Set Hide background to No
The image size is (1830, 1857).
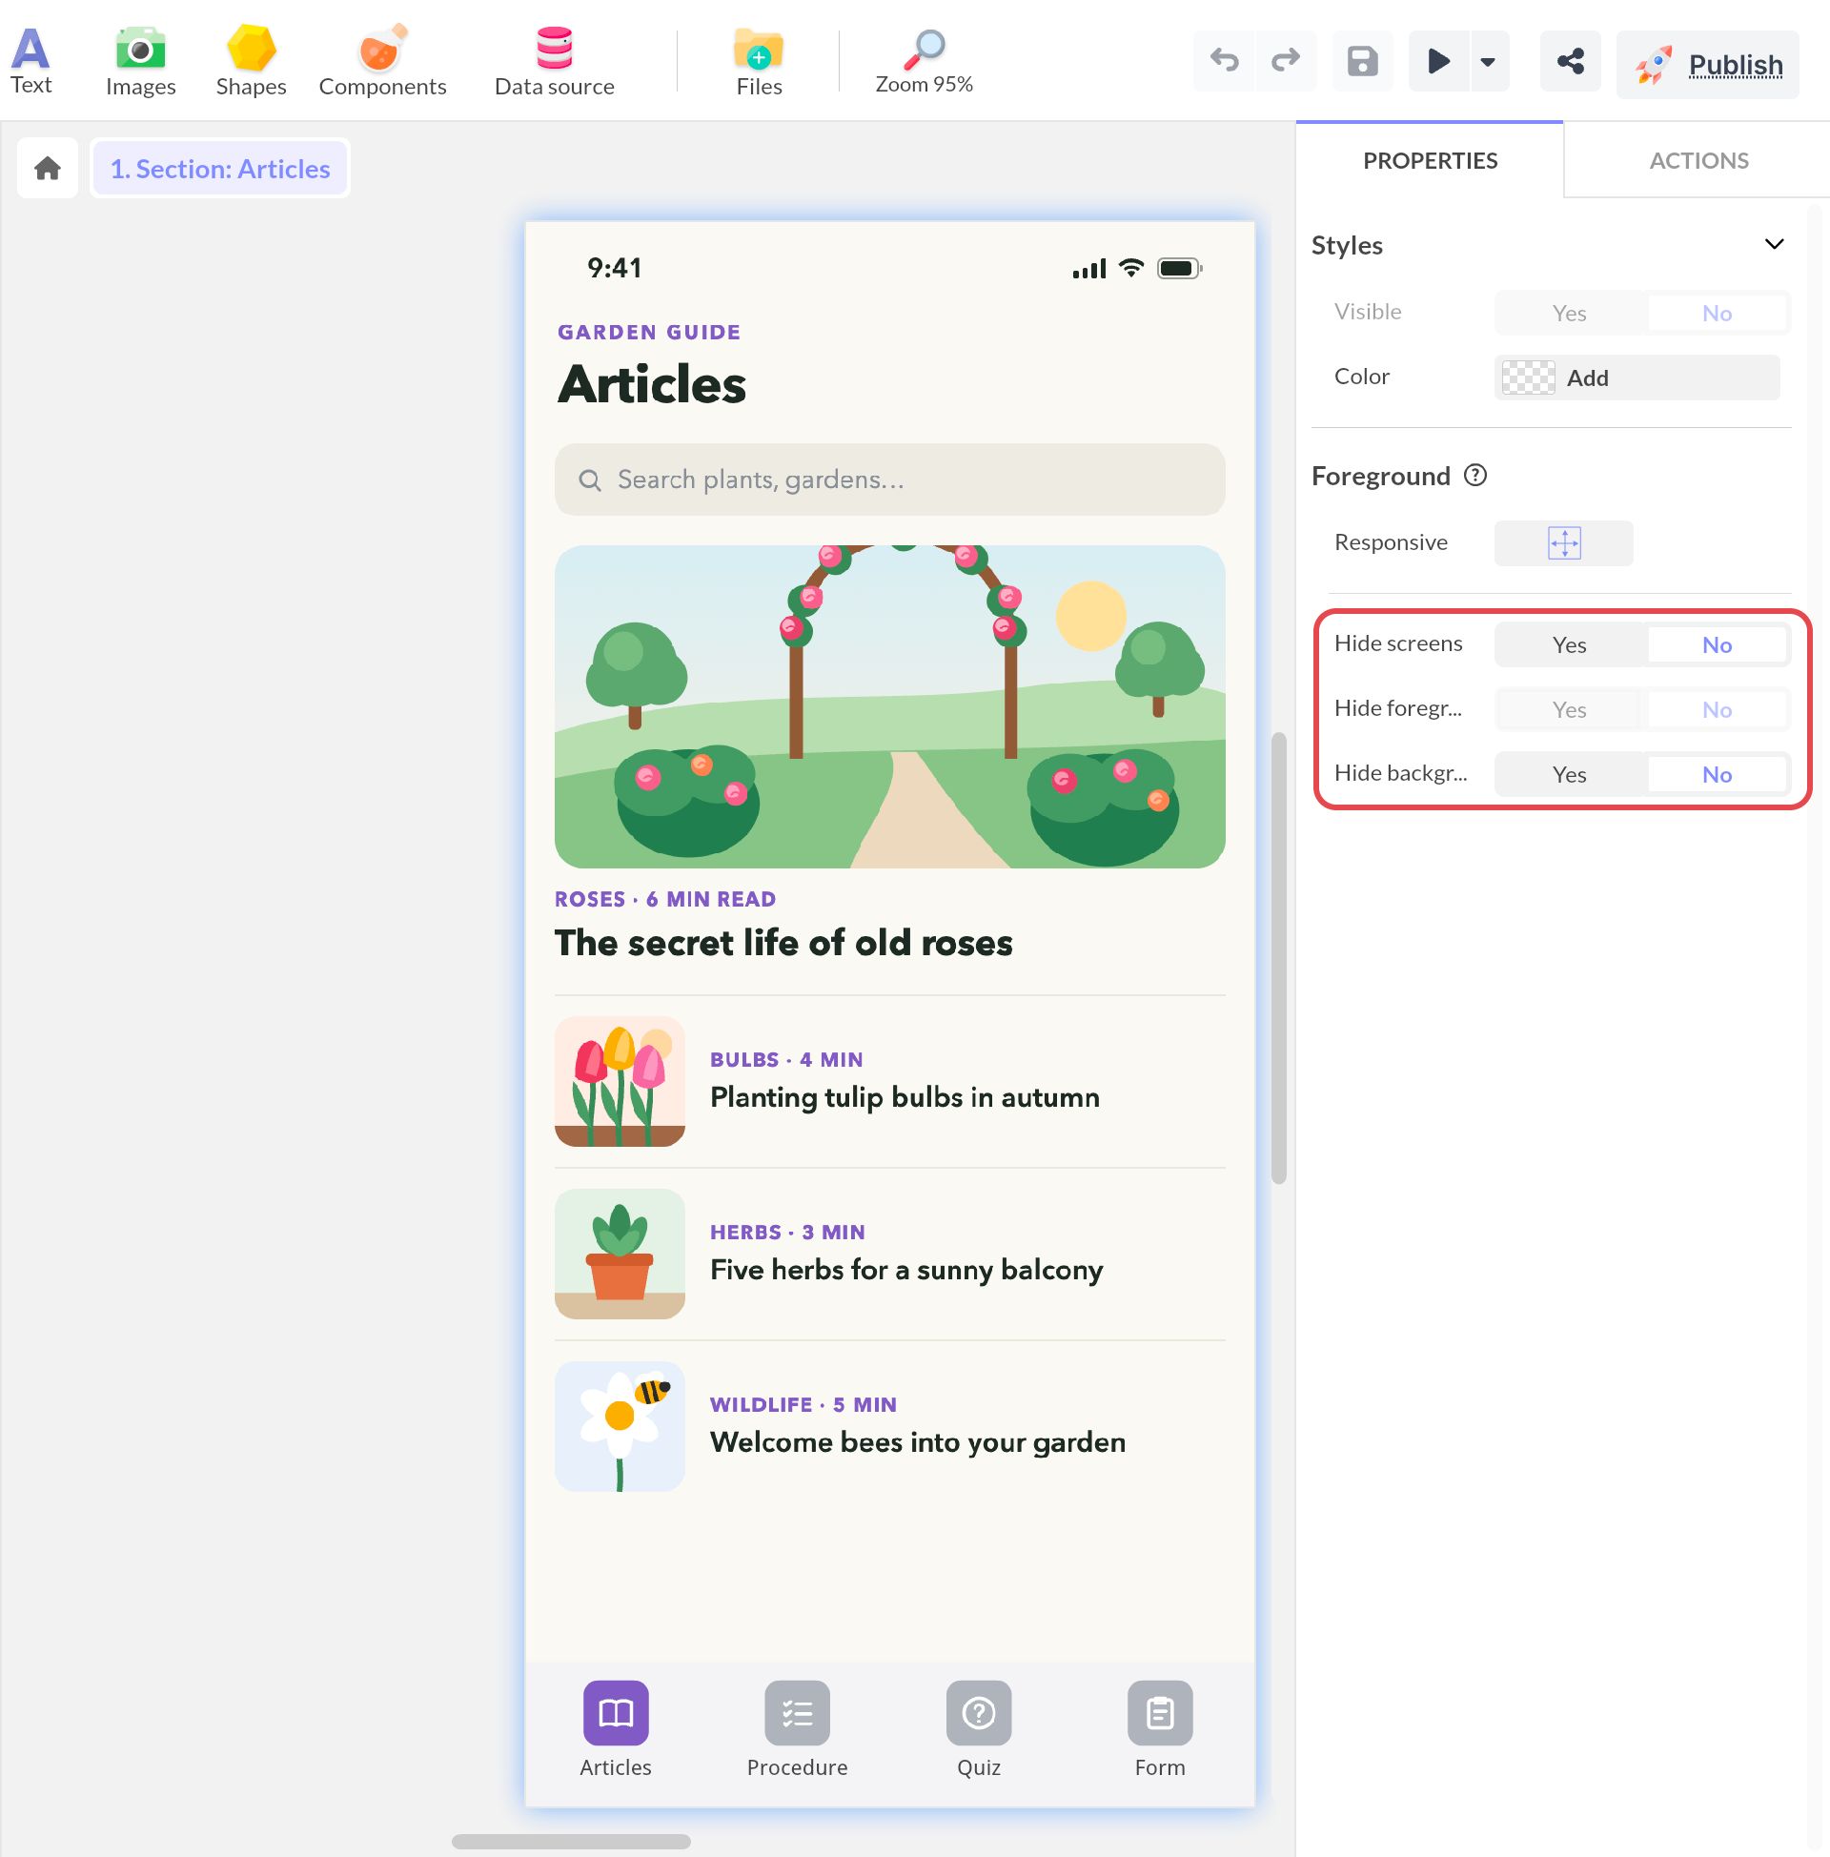[1717, 775]
